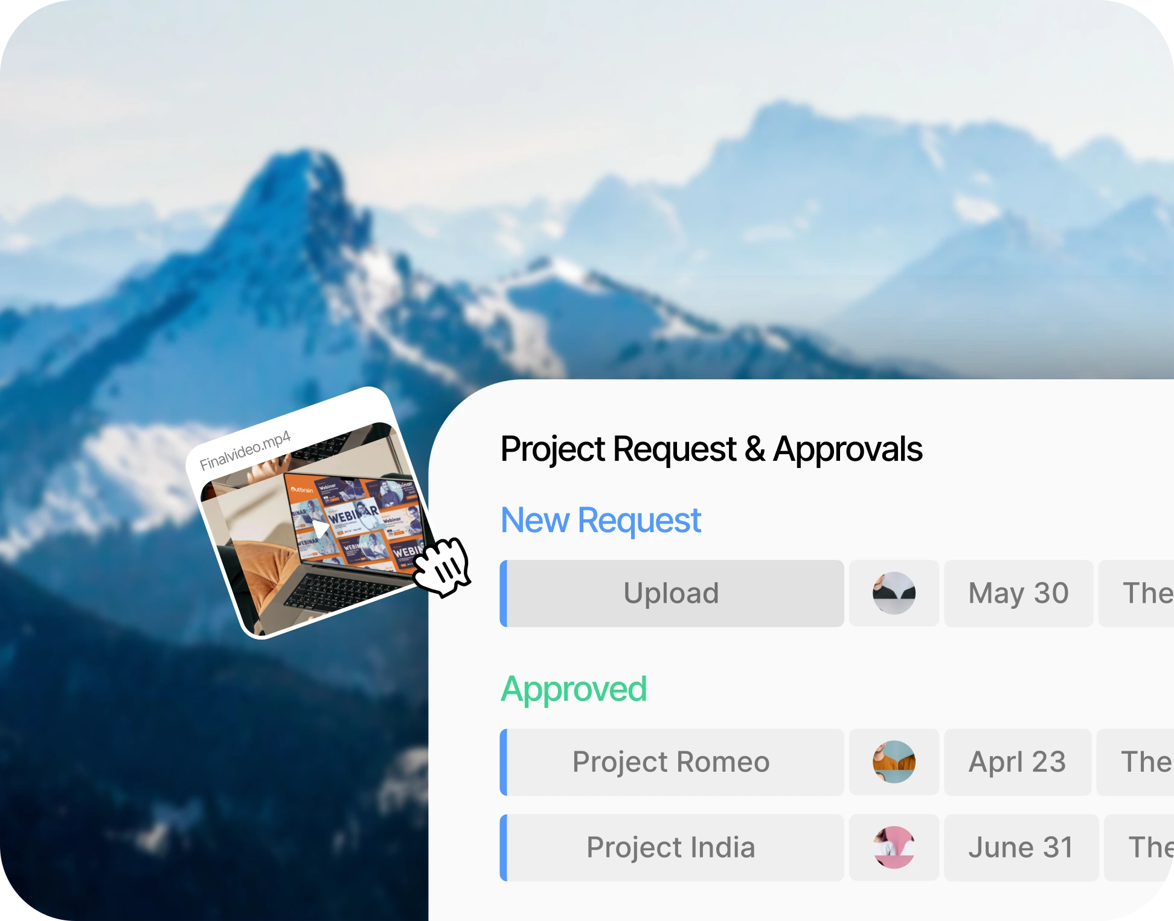Play the Finalvideo.mp4 video thumbnail
This screenshot has width=1174, height=921.
coord(321,529)
